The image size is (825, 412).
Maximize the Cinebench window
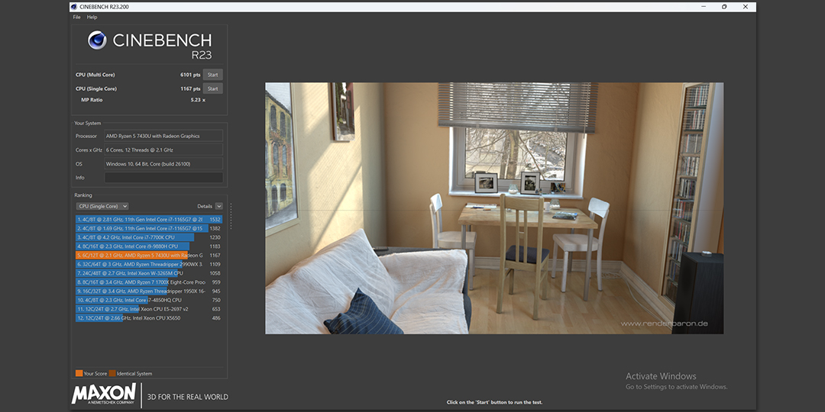coord(724,6)
